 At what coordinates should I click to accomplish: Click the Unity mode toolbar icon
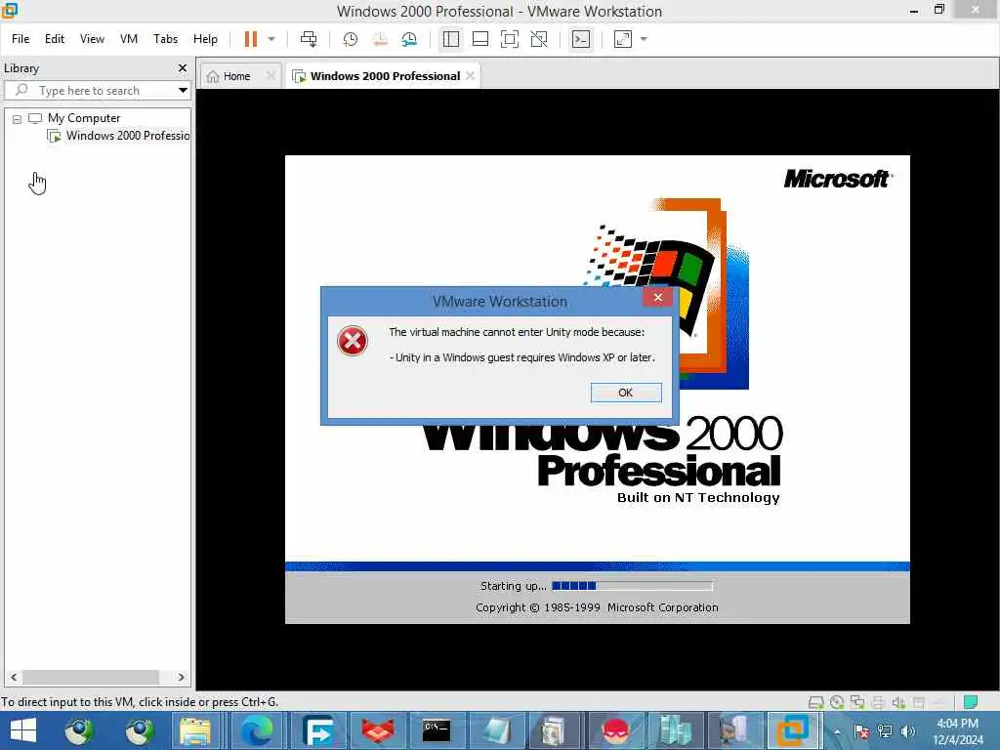pyautogui.click(x=539, y=39)
